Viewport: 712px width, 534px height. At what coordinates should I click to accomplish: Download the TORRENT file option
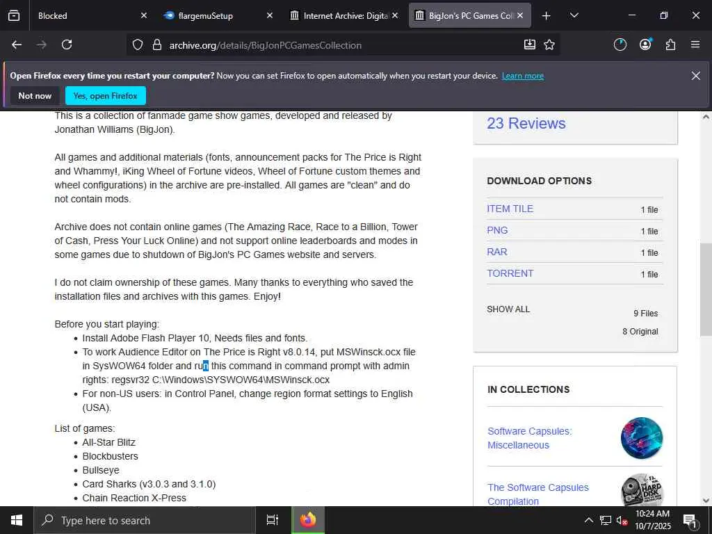(510, 273)
